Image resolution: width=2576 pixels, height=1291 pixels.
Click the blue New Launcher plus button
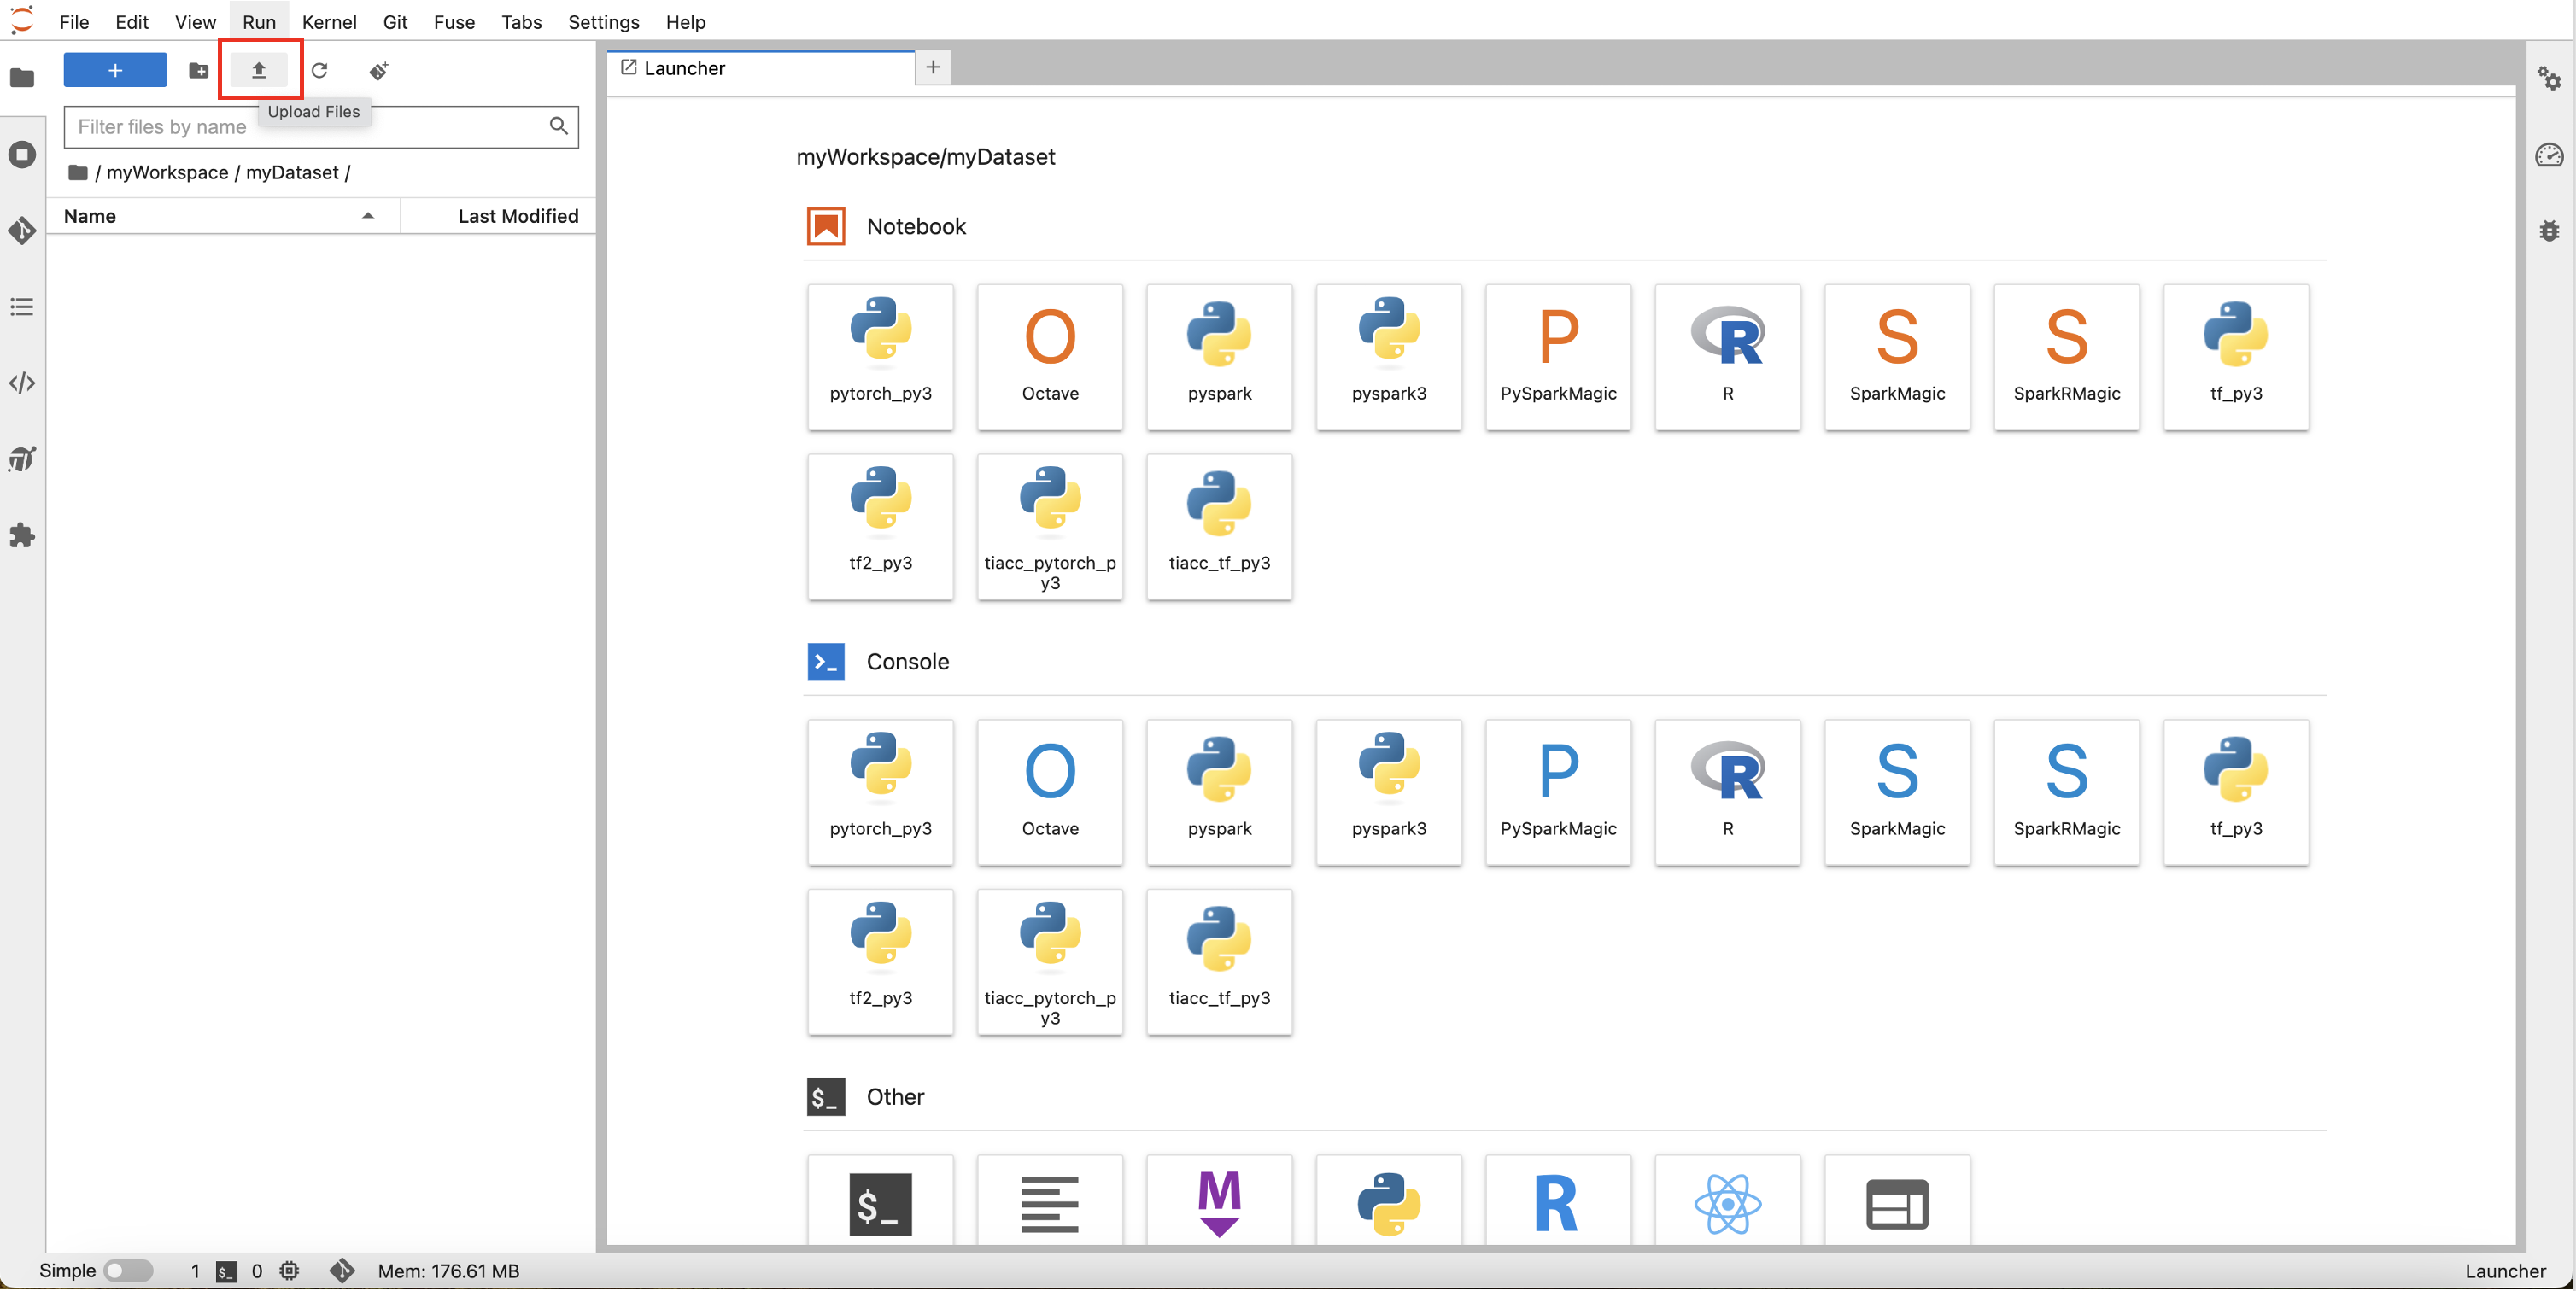coord(115,70)
